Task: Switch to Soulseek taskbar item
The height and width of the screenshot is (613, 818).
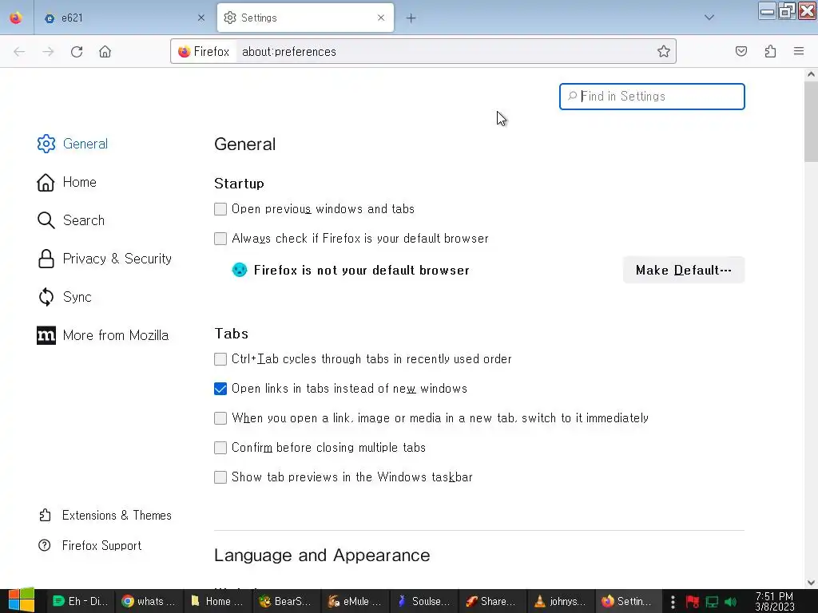Action: pyautogui.click(x=423, y=602)
